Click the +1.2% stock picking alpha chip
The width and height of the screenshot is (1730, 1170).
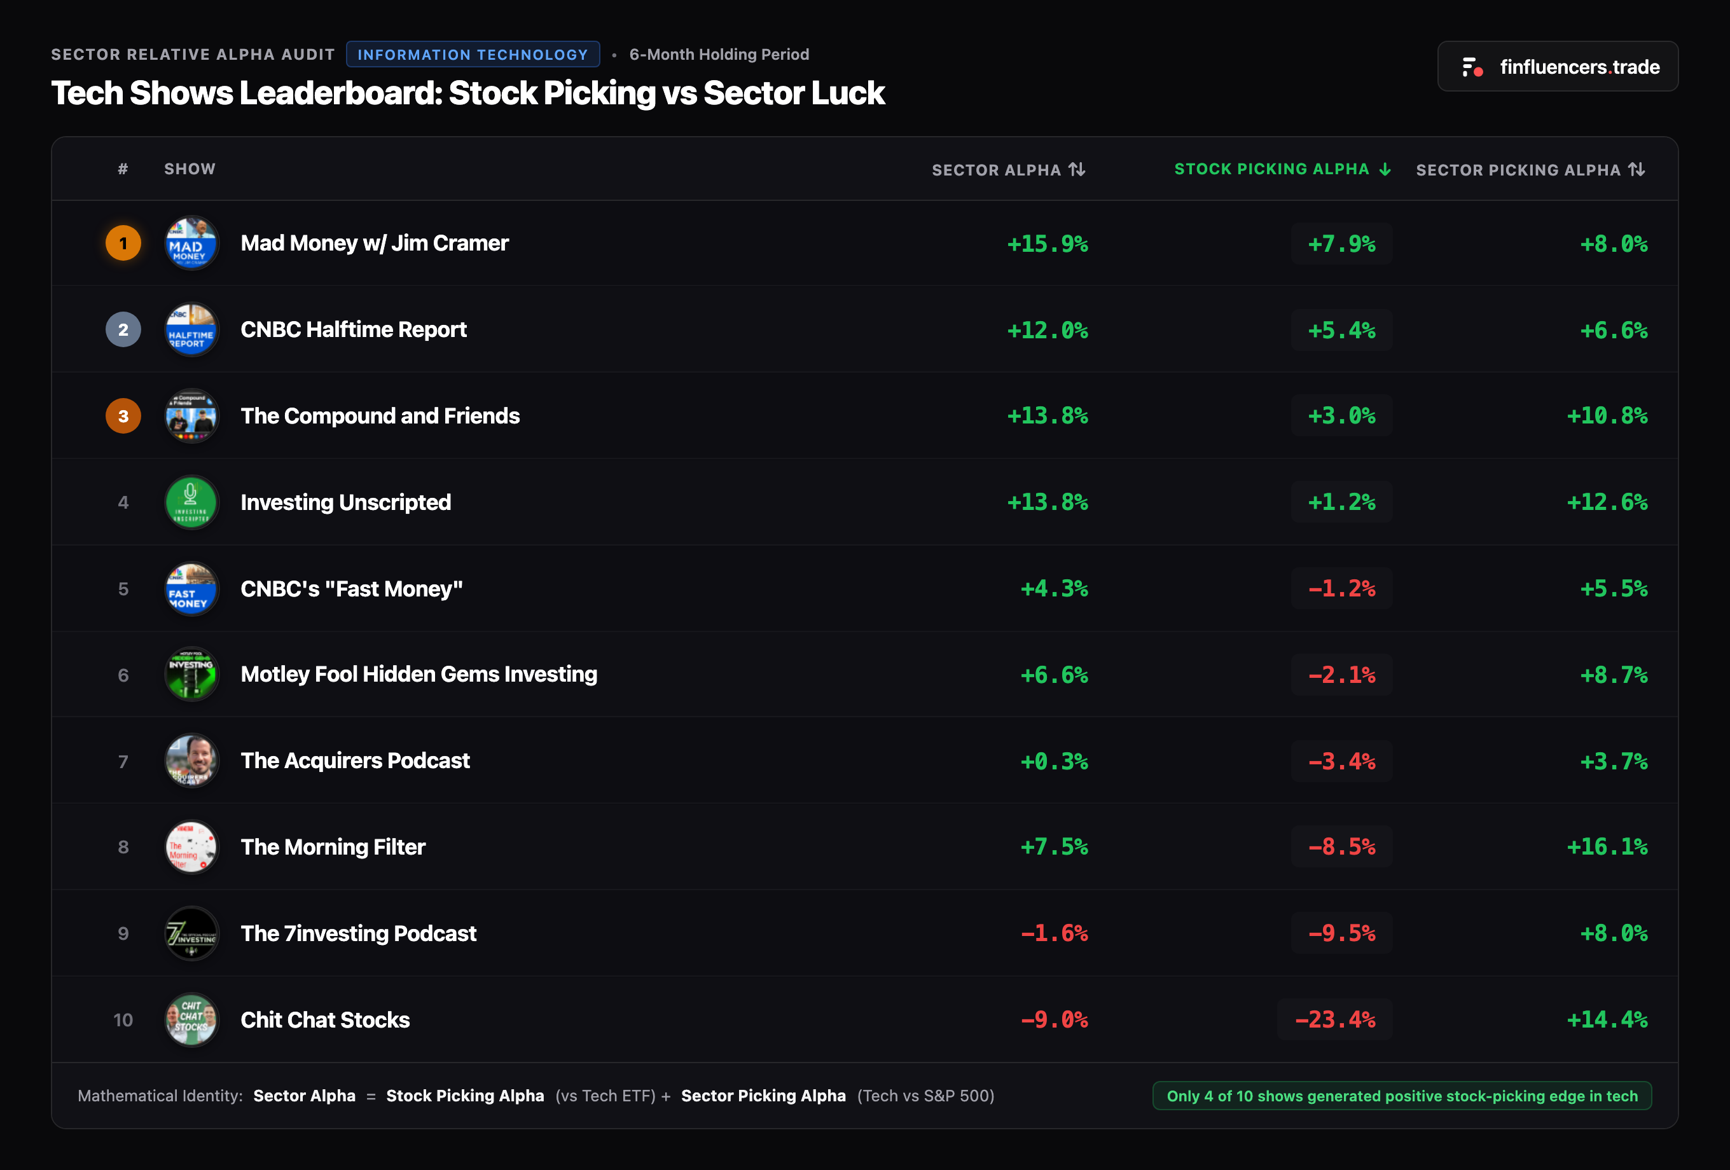tap(1342, 502)
